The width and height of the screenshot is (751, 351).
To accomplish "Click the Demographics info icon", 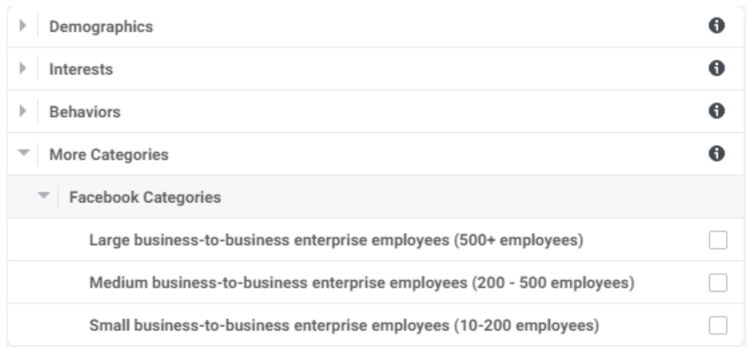I will [x=718, y=25].
